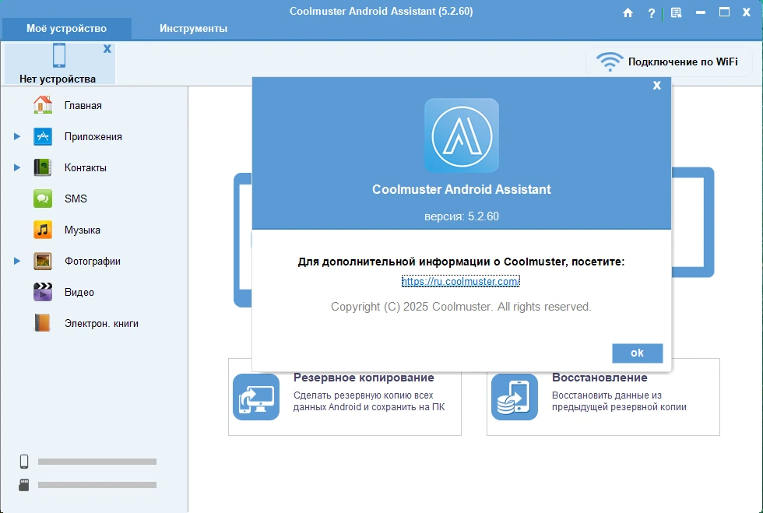This screenshot has height=513, width=763.
Task: Open the Инструменты tab
Action: pos(193,29)
